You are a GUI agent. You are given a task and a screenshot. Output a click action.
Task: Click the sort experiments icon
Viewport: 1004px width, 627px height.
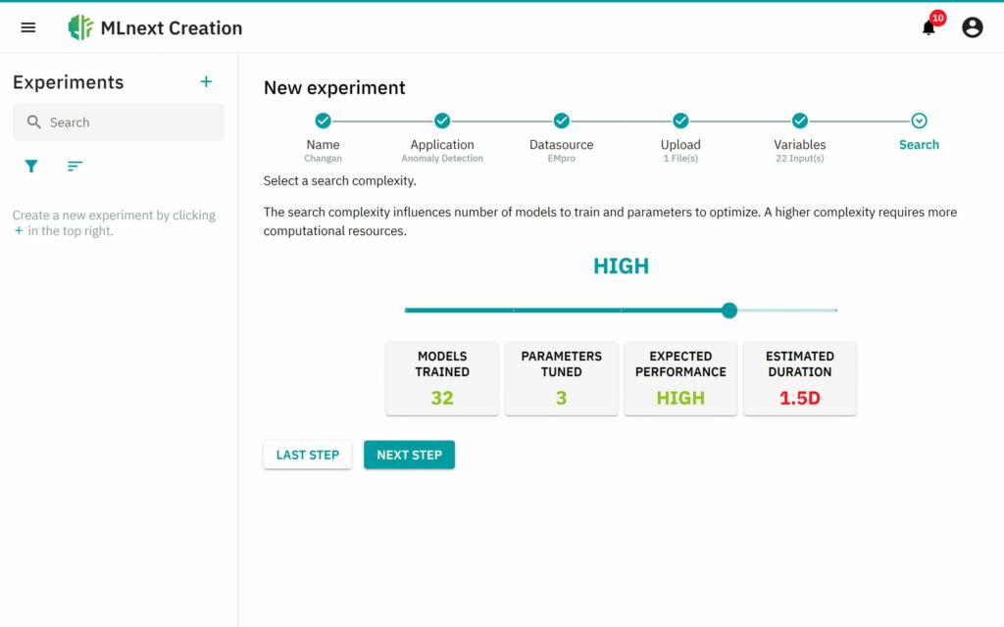(x=75, y=166)
